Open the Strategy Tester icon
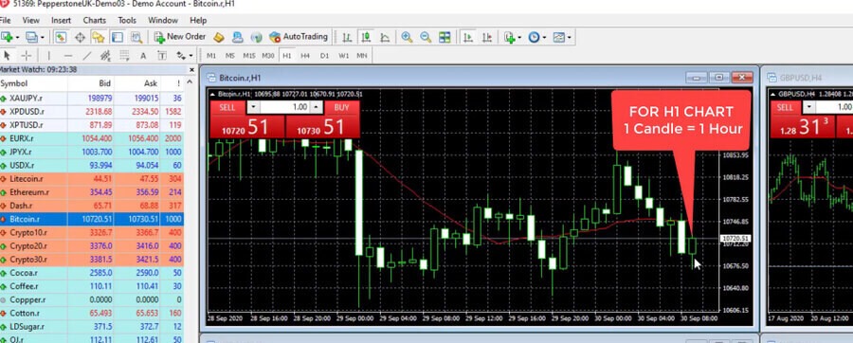Image resolution: width=853 pixels, height=343 pixels. (136, 37)
